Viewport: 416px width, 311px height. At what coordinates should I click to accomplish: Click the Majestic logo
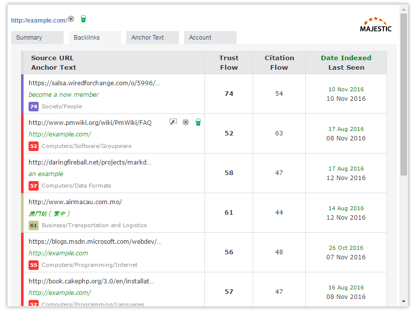[375, 25]
